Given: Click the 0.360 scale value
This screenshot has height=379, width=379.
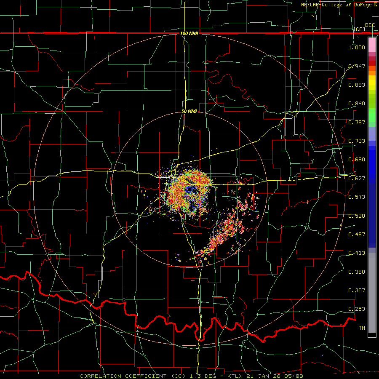Looking at the screenshot, I should [357, 272].
